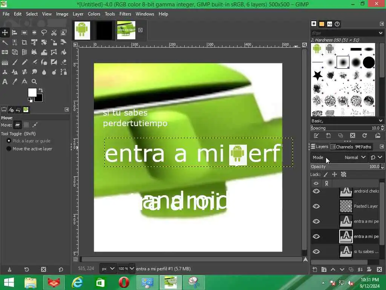Select the Paths tool
The width and height of the screenshot is (386, 290).
coord(64,72)
